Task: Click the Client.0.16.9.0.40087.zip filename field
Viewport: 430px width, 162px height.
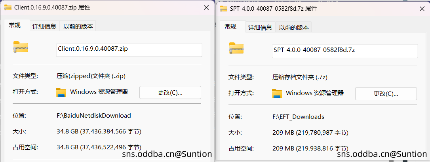Action: point(129,50)
